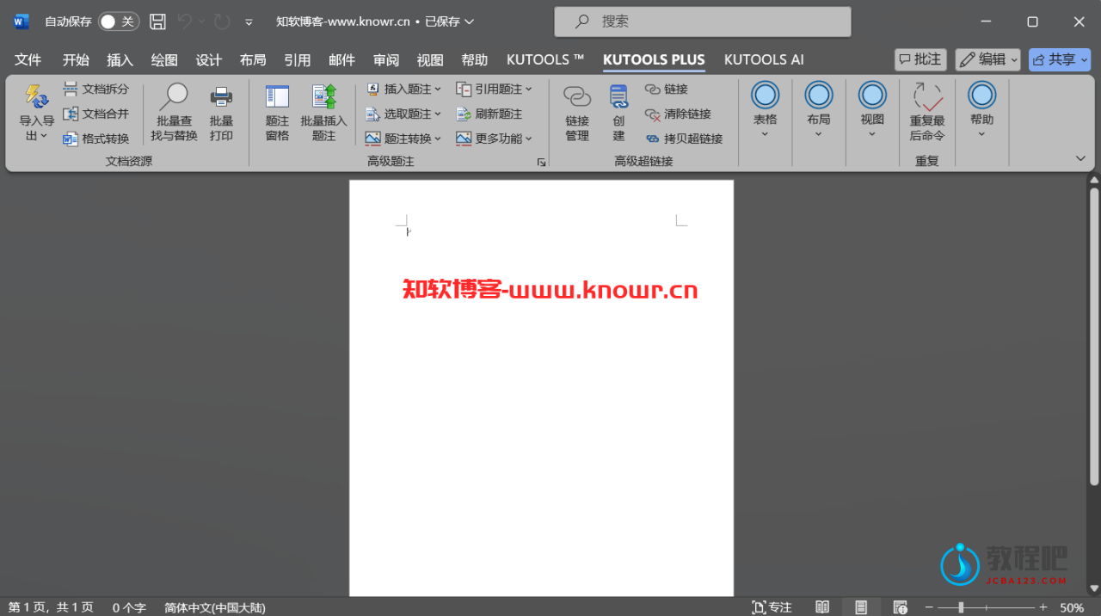Click 重复最后命令 repeat last command

pyautogui.click(x=927, y=112)
